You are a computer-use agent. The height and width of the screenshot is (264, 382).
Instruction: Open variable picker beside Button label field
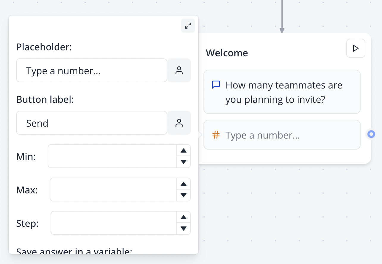tap(179, 122)
